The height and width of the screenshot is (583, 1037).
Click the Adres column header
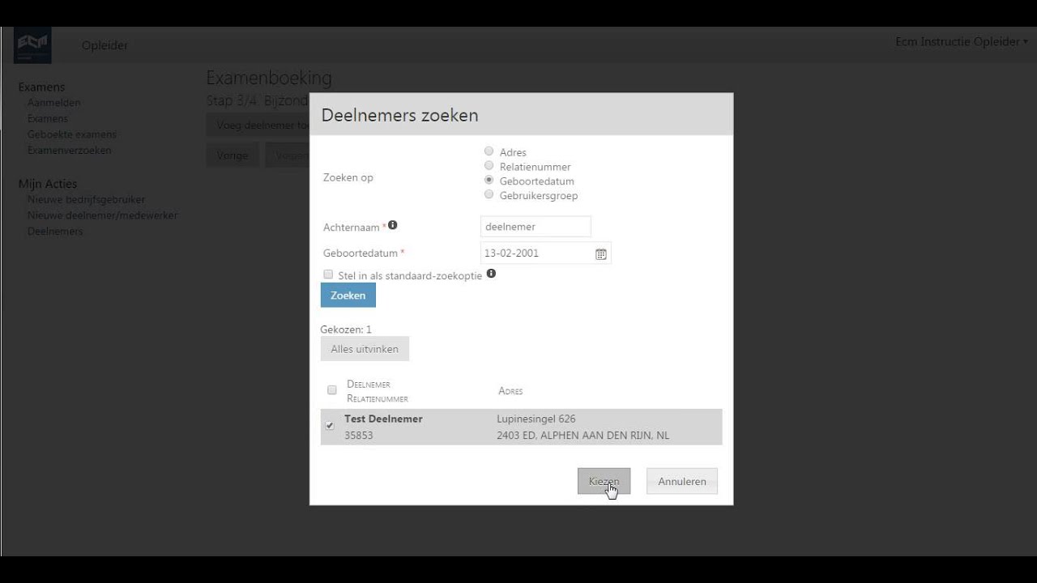[x=510, y=391]
